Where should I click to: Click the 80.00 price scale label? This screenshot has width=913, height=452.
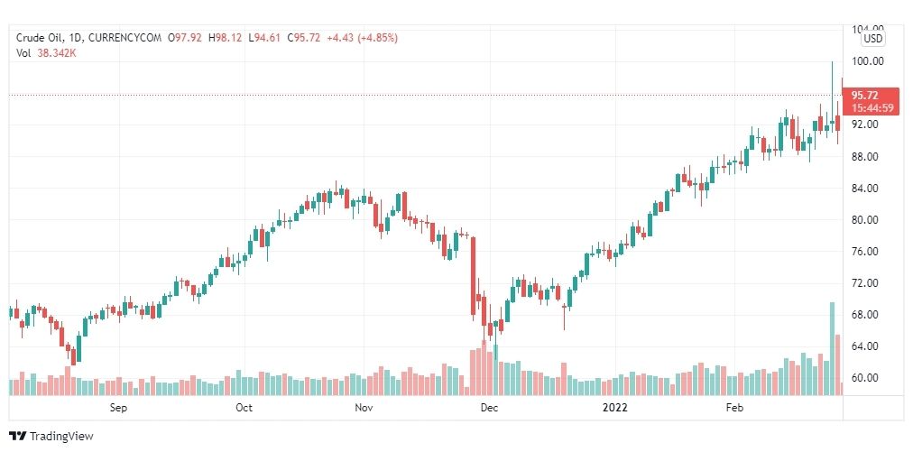pyautogui.click(x=868, y=220)
